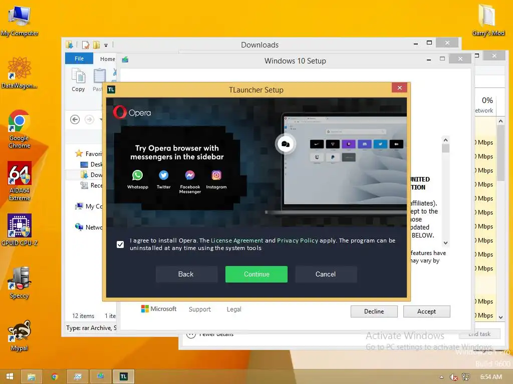Open File Explorer from the taskbar
The image size is (513, 384).
tap(32, 376)
